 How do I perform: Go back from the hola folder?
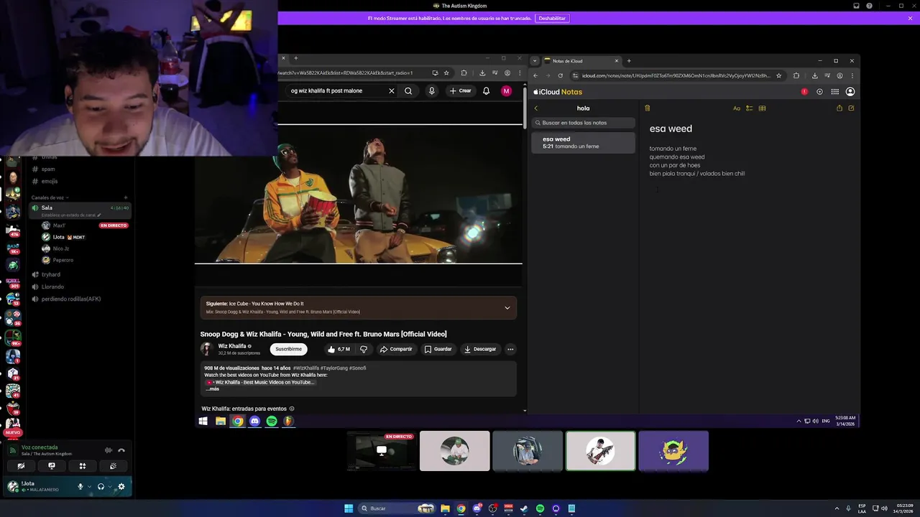(535, 108)
